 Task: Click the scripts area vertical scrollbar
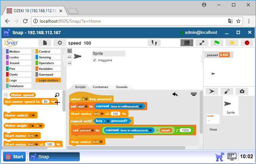coord(201,112)
